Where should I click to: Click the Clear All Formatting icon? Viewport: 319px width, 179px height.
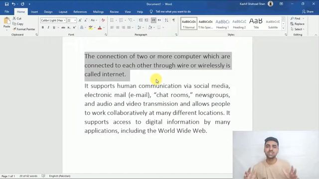[103, 20]
